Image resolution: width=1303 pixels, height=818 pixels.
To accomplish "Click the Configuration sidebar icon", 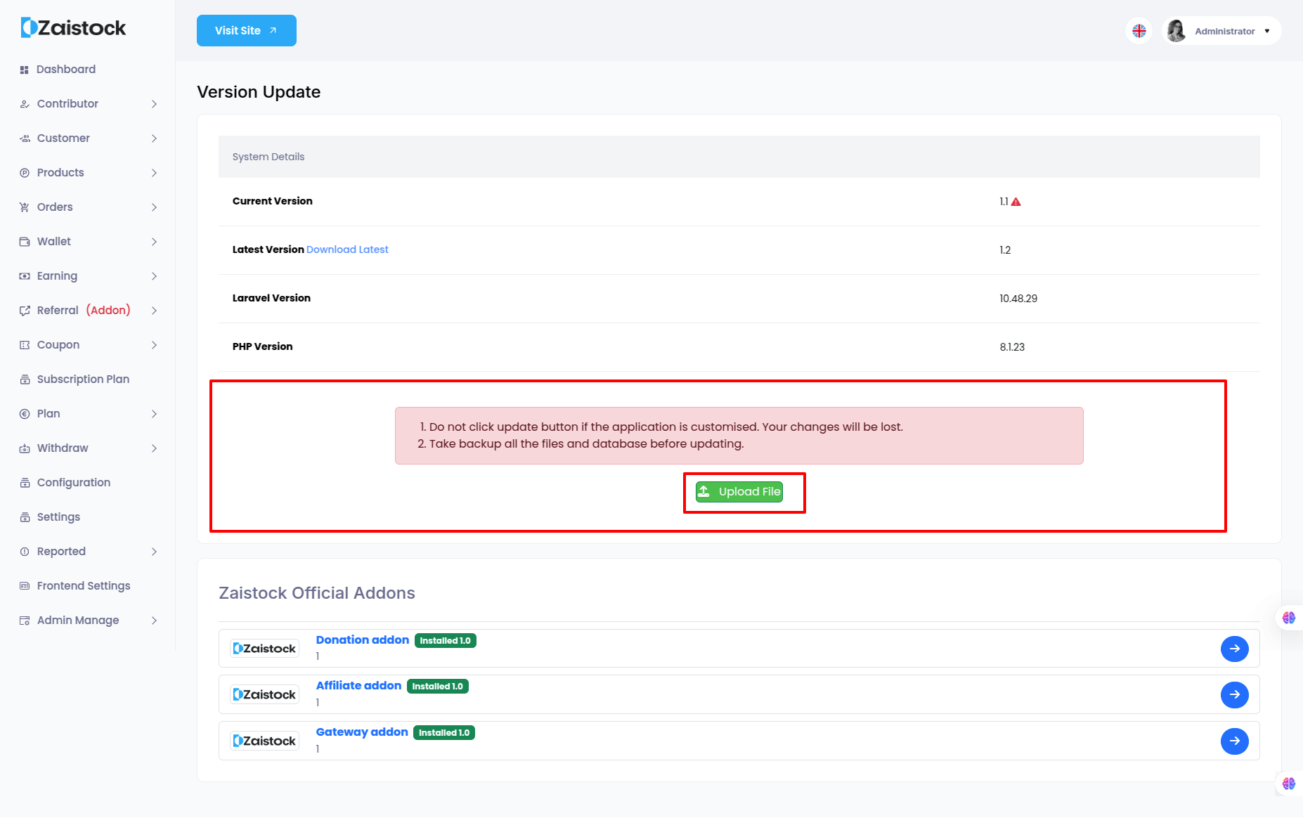I will tap(25, 483).
